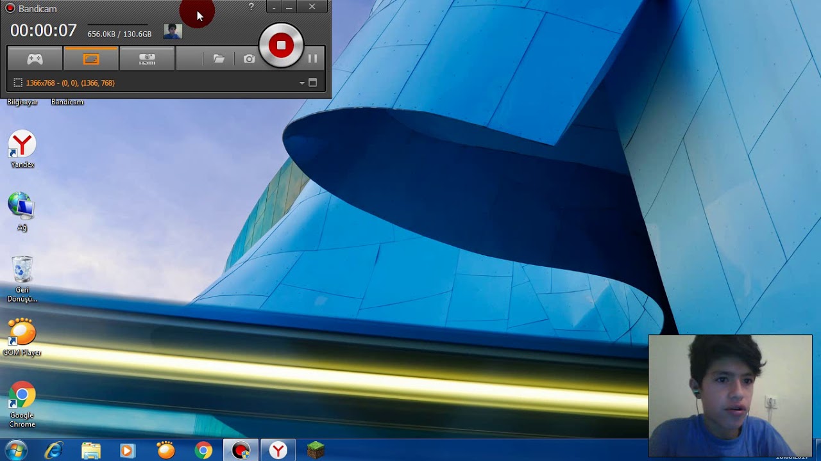
Task: Expand the recording area dropdown arrow
Action: pos(301,83)
